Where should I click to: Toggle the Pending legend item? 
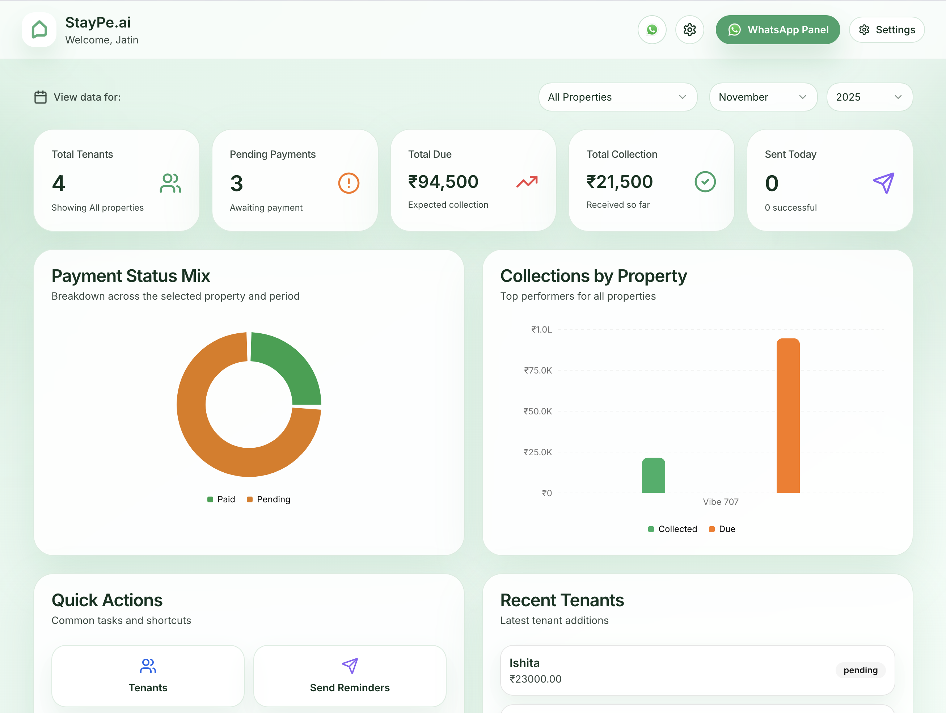(x=269, y=499)
